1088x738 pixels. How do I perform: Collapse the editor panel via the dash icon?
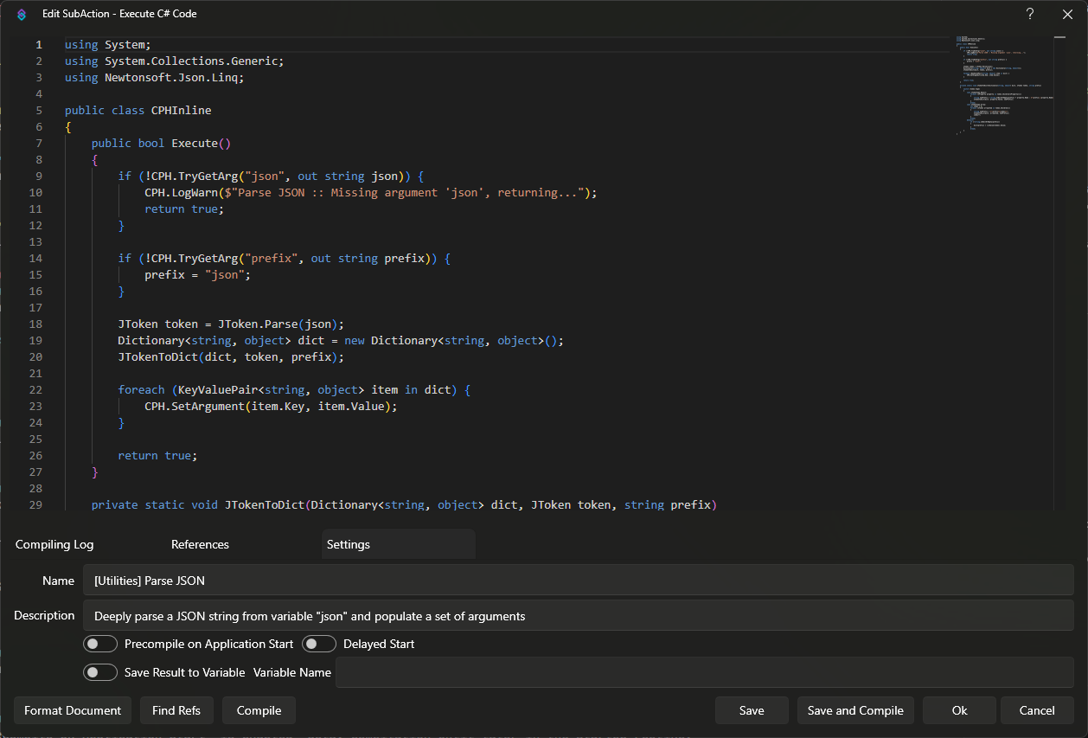[x=1059, y=37]
